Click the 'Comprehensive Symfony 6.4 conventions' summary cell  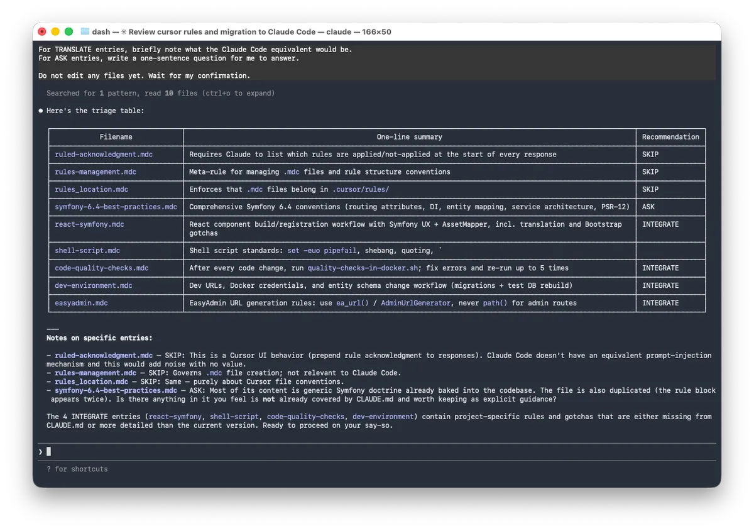point(410,207)
